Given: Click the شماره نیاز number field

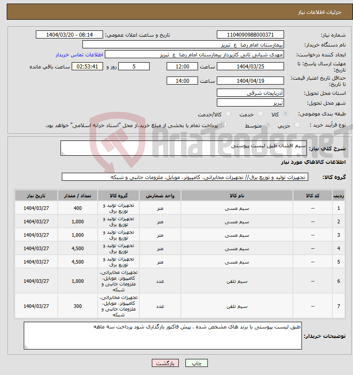Looking at the screenshot, I should point(250,34).
